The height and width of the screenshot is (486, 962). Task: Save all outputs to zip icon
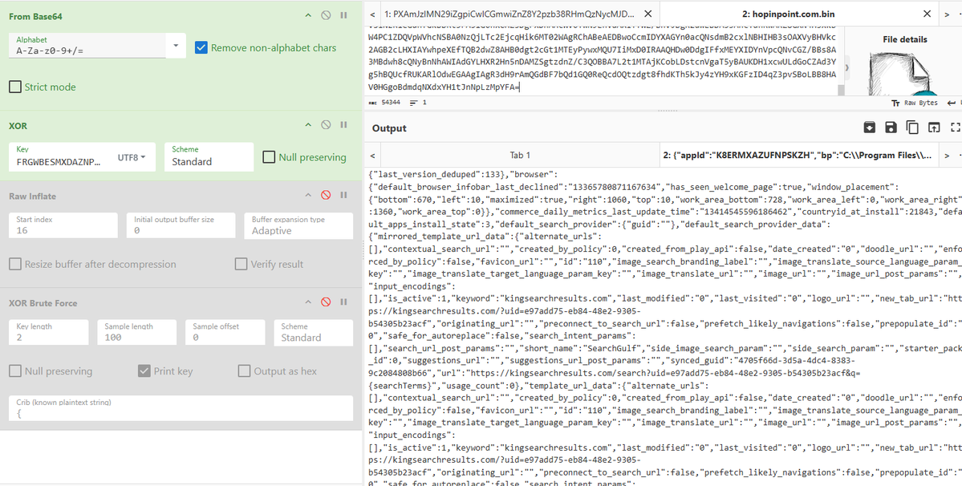pos(870,127)
